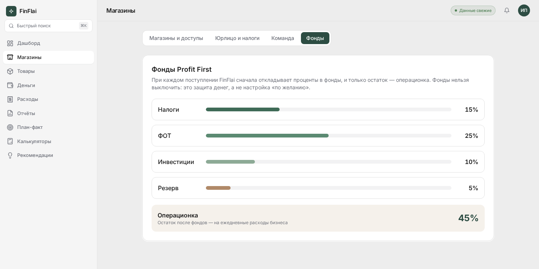The image size is (539, 269).
Task: Click the Магазины storefront icon
Action: (x=10, y=57)
